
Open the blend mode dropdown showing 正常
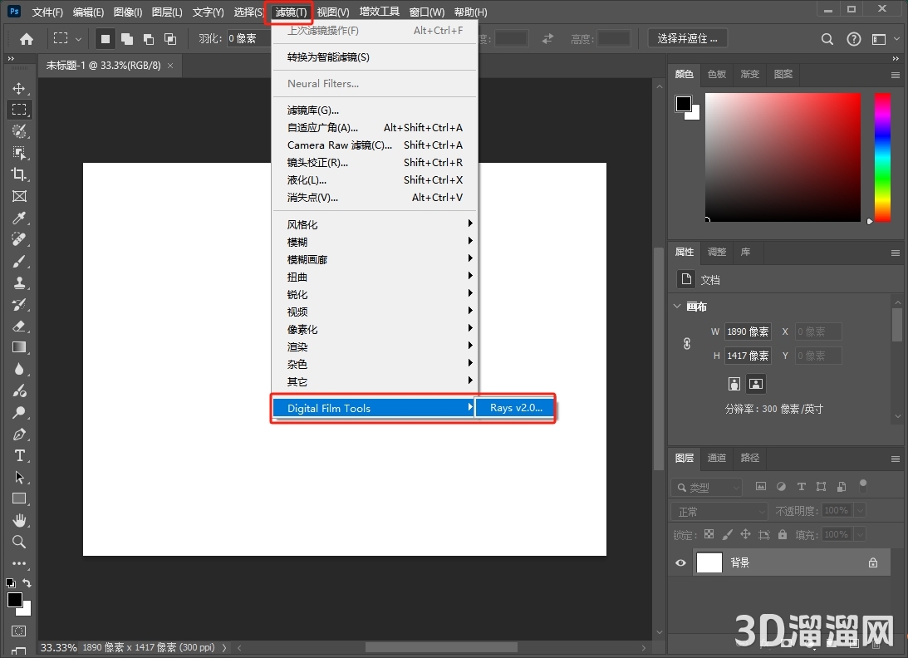(x=719, y=510)
